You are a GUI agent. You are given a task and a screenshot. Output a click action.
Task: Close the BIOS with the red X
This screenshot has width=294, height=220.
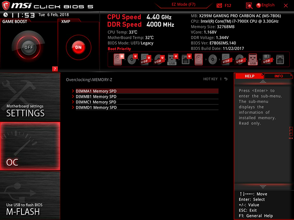point(286,6)
